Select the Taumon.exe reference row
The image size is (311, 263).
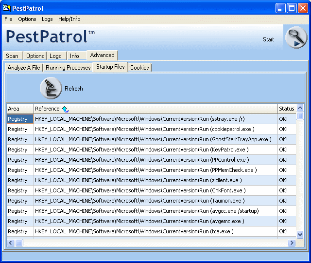[155, 201]
